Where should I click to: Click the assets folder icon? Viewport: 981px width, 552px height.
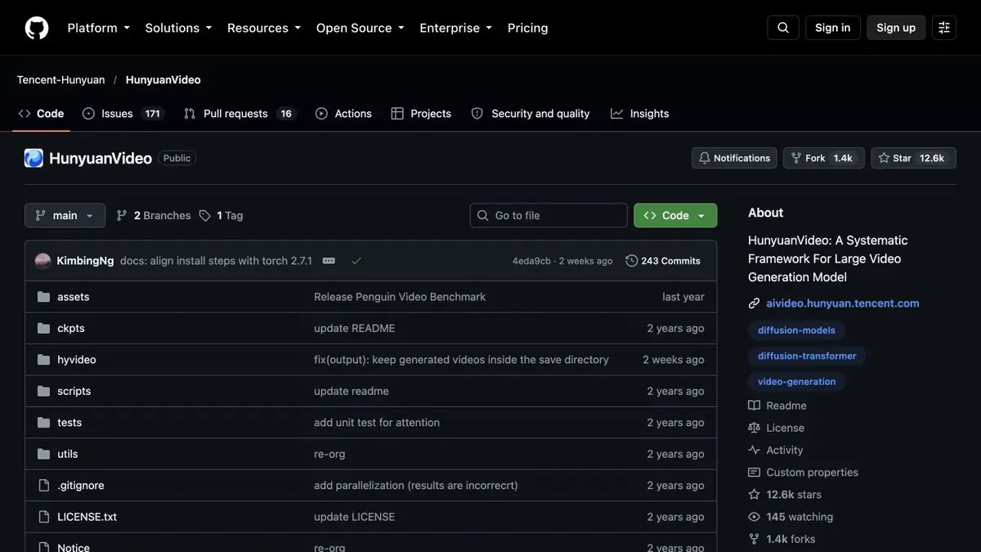pos(43,297)
